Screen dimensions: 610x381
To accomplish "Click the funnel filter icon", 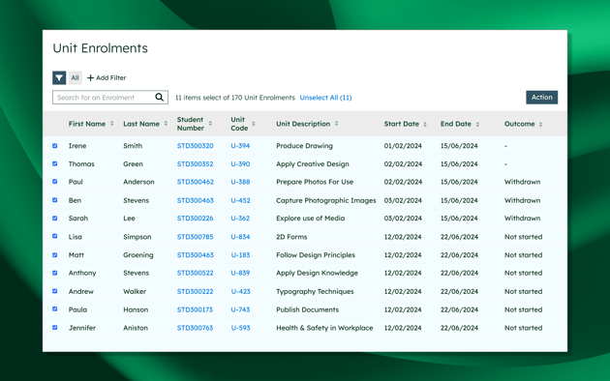I will click(x=59, y=77).
